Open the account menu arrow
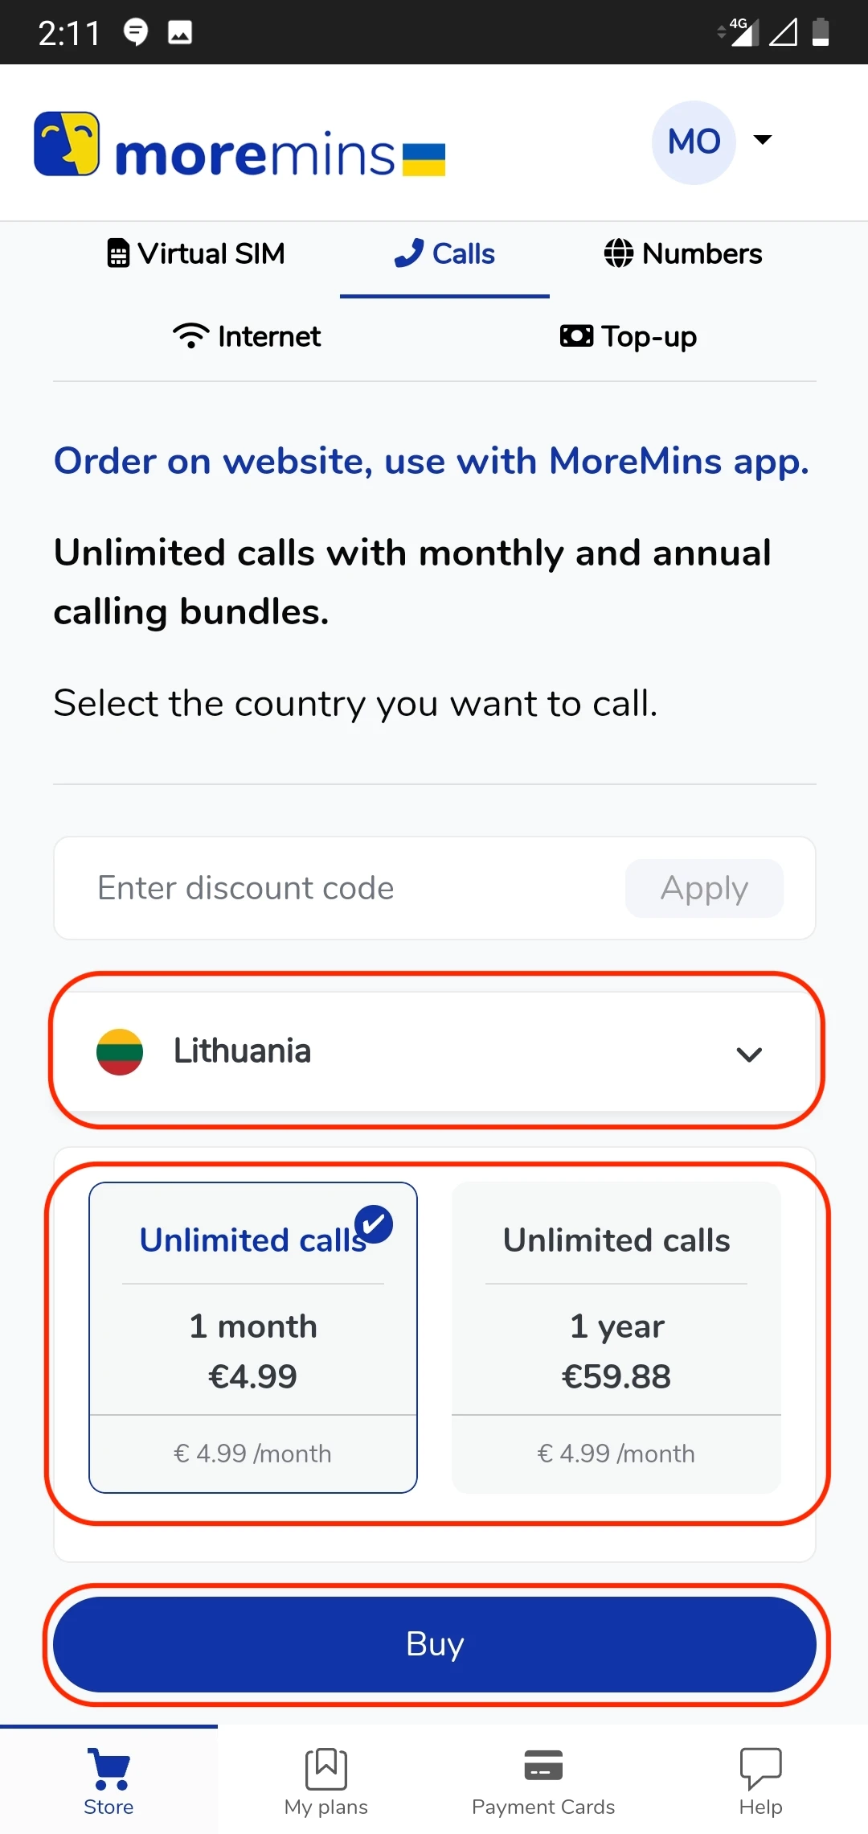This screenshot has width=868, height=1834. (762, 140)
